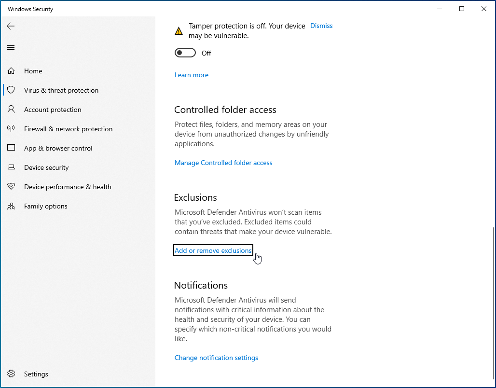Click the yellow tamper warning triangle icon

coord(179,31)
